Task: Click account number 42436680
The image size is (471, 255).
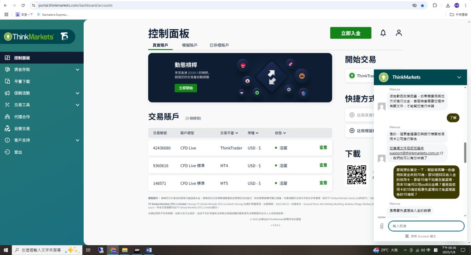Action: (x=162, y=148)
